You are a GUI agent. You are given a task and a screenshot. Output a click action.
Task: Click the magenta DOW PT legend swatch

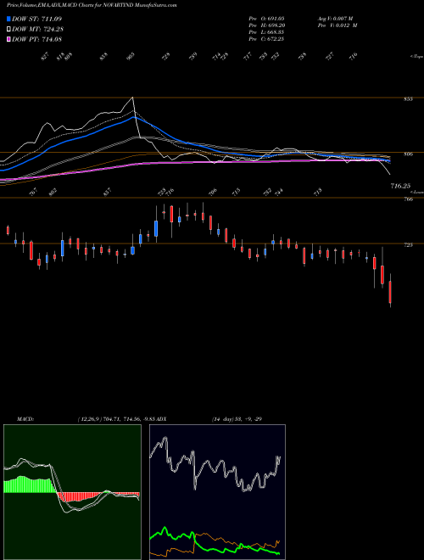click(x=8, y=39)
